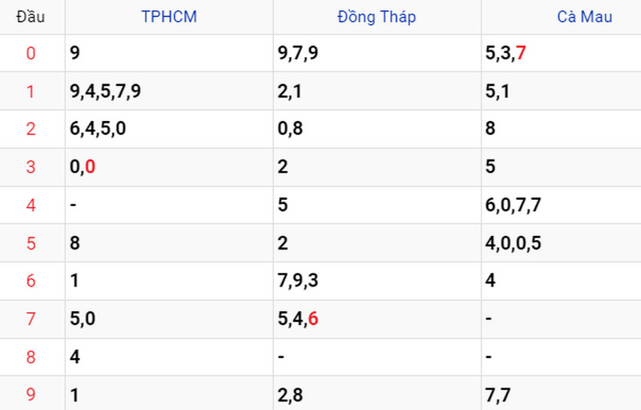Viewport: 641px width, 410px height.
Task: Open the Đồng Tháp column header link
Action: [x=377, y=17]
